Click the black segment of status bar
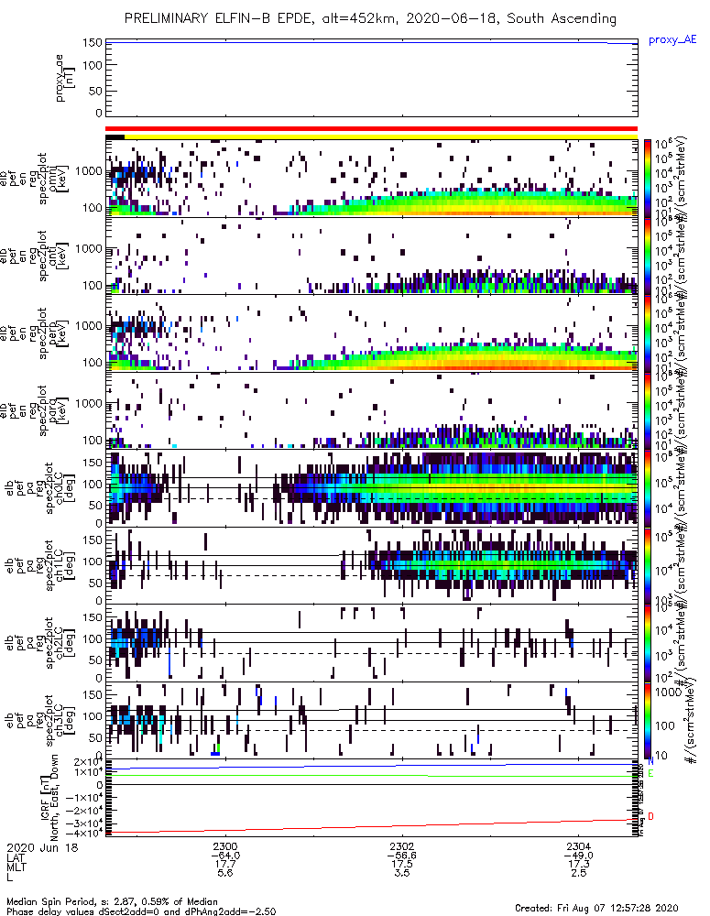Viewport: 710px width, 916px height. coord(115,137)
